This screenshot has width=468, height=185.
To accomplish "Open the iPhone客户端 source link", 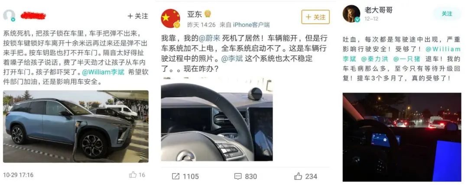I will point(251,25).
